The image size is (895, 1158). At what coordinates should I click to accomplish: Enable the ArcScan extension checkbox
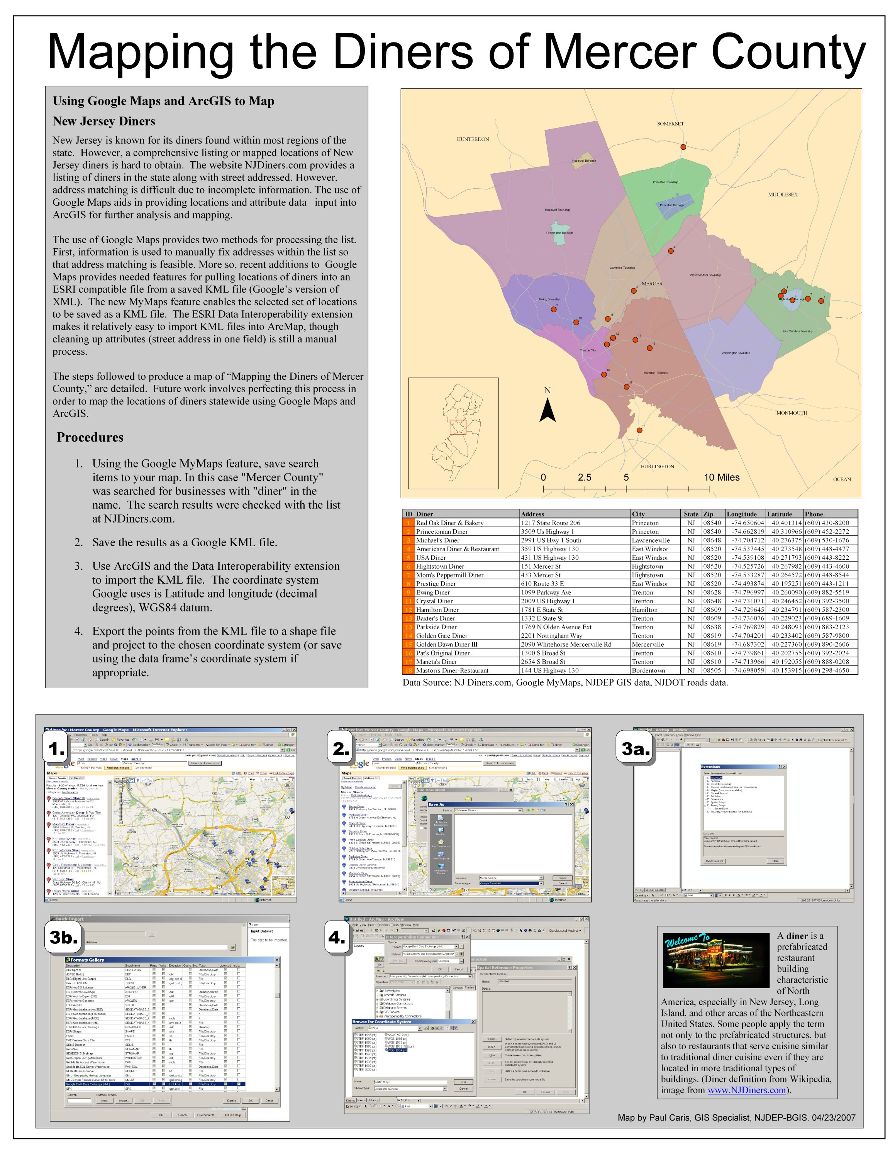709,781
